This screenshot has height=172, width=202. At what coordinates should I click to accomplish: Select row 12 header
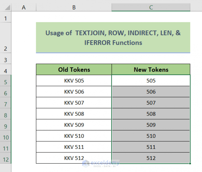(6, 158)
